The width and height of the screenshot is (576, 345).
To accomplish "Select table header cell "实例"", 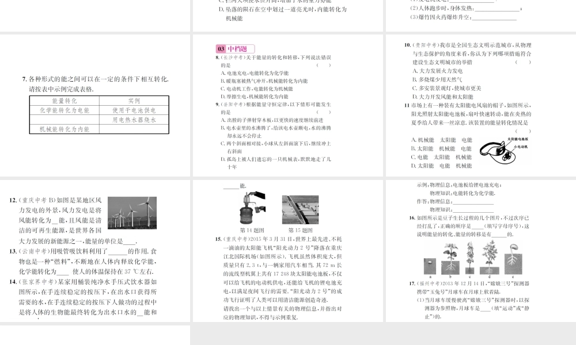I will (134, 101).
